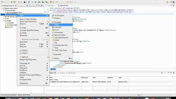
Task: Select Refresh in the context menu
Action: click(x=33, y=57)
